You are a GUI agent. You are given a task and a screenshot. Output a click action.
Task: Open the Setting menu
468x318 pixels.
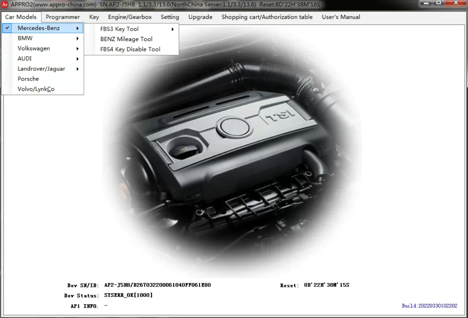(x=170, y=17)
